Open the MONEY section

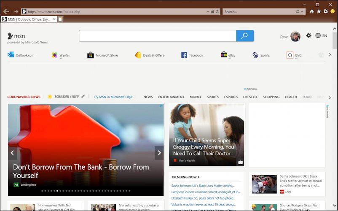[196, 97]
